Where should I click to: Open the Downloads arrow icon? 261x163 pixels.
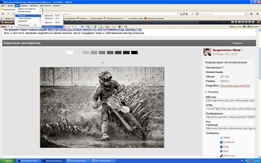coord(257,14)
